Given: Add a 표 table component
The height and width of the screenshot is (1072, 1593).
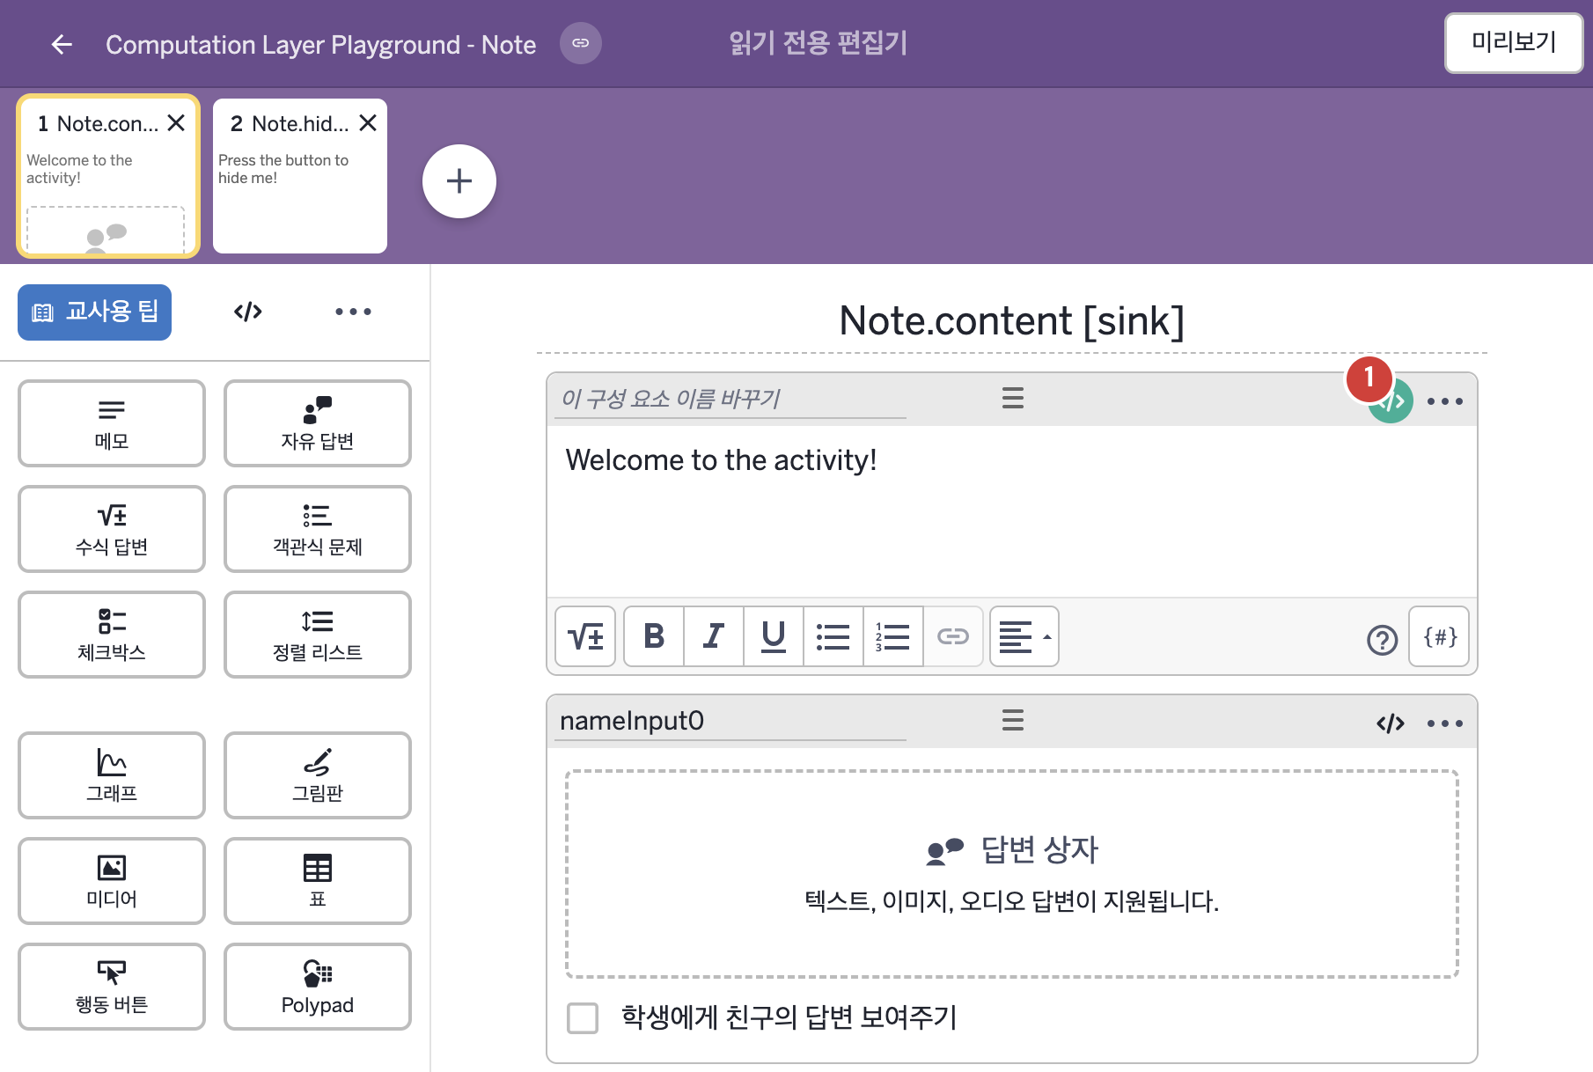Looking at the screenshot, I should [318, 881].
